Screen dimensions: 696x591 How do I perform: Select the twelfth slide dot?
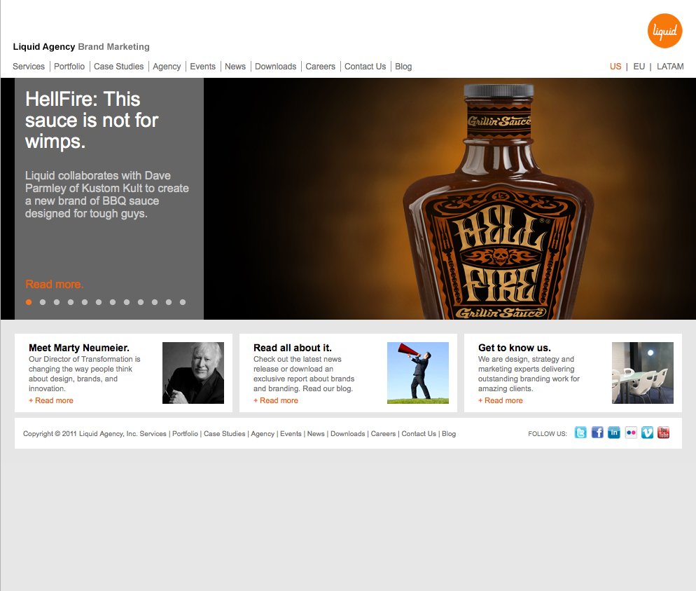[183, 302]
